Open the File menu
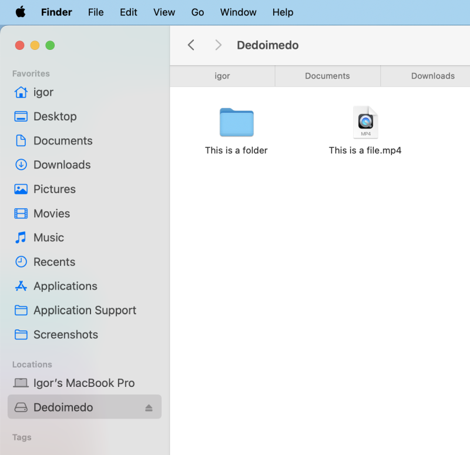 [96, 12]
